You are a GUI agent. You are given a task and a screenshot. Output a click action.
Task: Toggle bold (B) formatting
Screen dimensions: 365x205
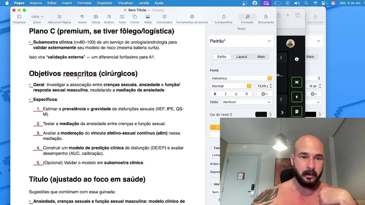coord(215,94)
